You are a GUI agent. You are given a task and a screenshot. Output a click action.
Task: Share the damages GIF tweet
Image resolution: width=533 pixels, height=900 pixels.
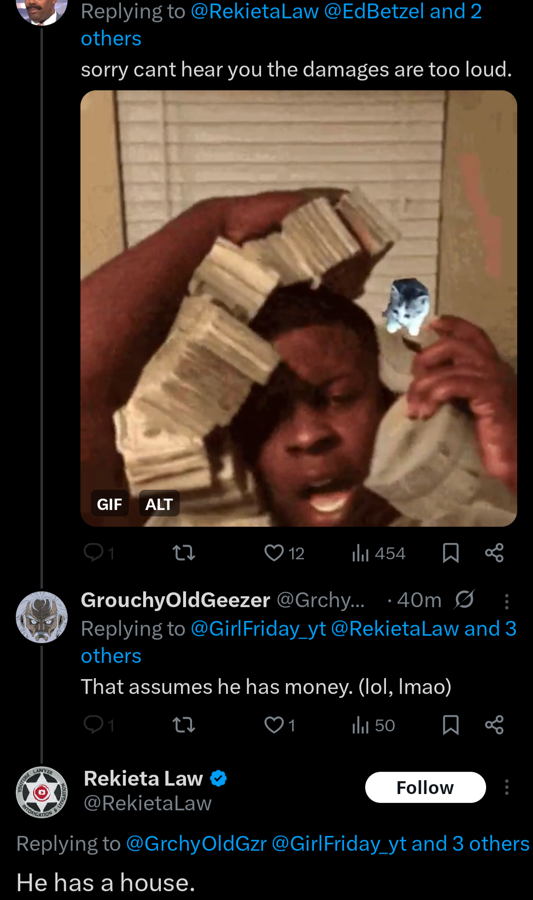(x=494, y=553)
